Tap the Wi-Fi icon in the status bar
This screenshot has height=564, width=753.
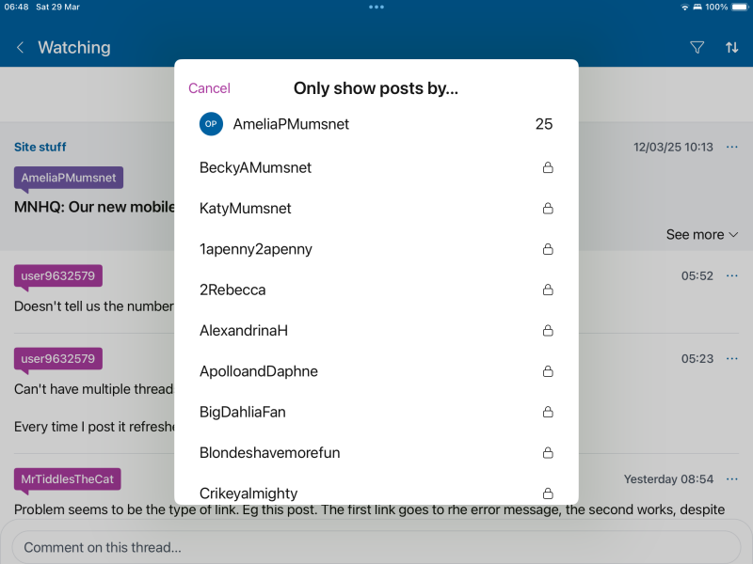click(x=684, y=7)
